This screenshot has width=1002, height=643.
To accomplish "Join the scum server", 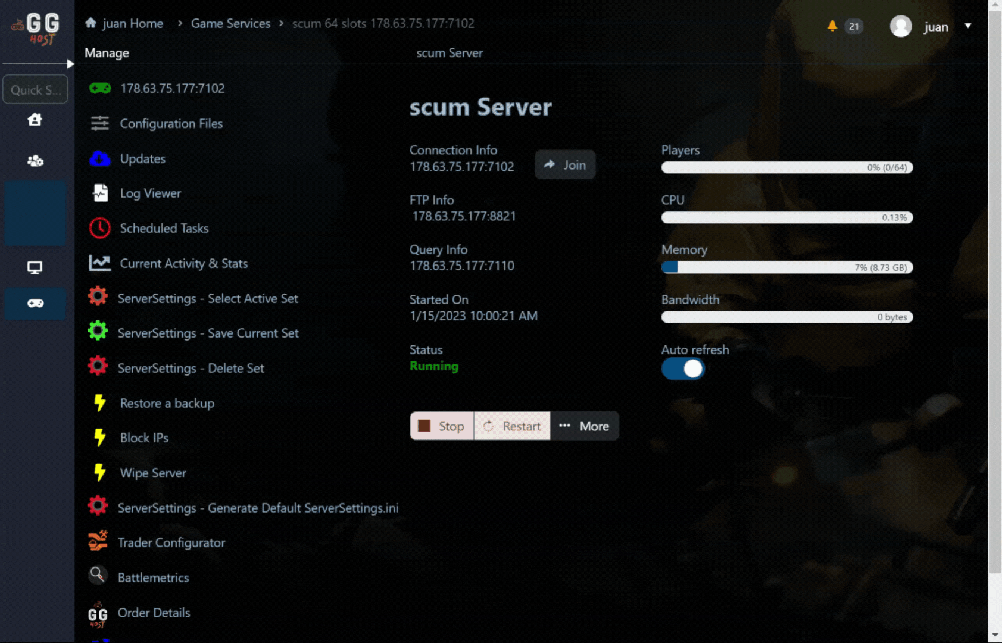I will [565, 165].
